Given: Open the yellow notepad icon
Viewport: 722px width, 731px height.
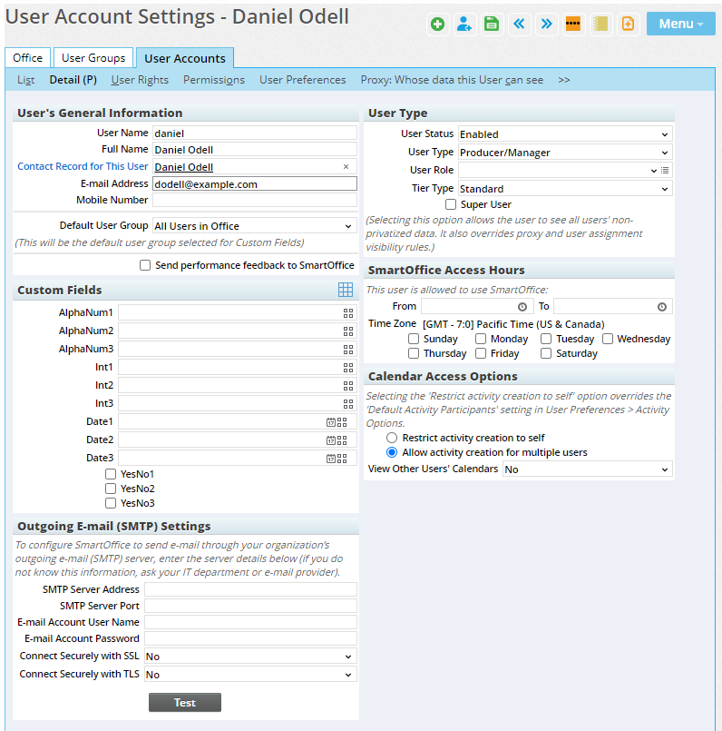Looking at the screenshot, I should pyautogui.click(x=600, y=25).
